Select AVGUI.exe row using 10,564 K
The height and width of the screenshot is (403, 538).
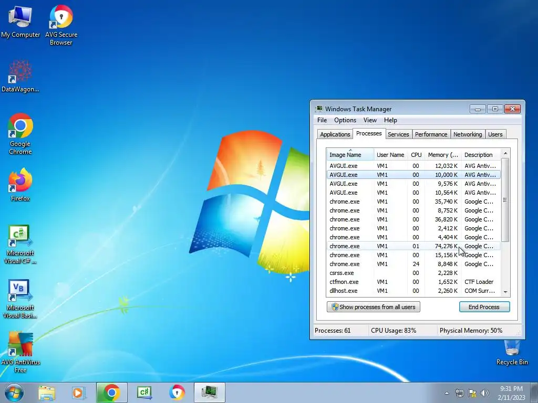[413, 193]
